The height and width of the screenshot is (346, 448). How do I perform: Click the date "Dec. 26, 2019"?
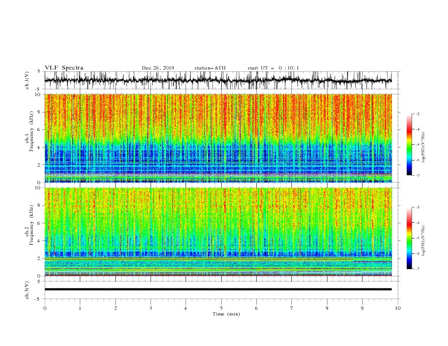158,68
